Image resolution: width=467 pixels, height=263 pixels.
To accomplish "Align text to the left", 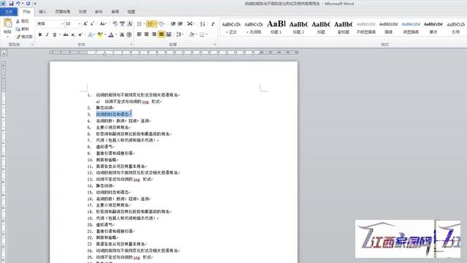I will click(139, 34).
